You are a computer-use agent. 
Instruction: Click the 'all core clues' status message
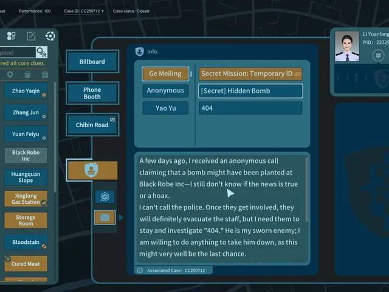pos(22,63)
